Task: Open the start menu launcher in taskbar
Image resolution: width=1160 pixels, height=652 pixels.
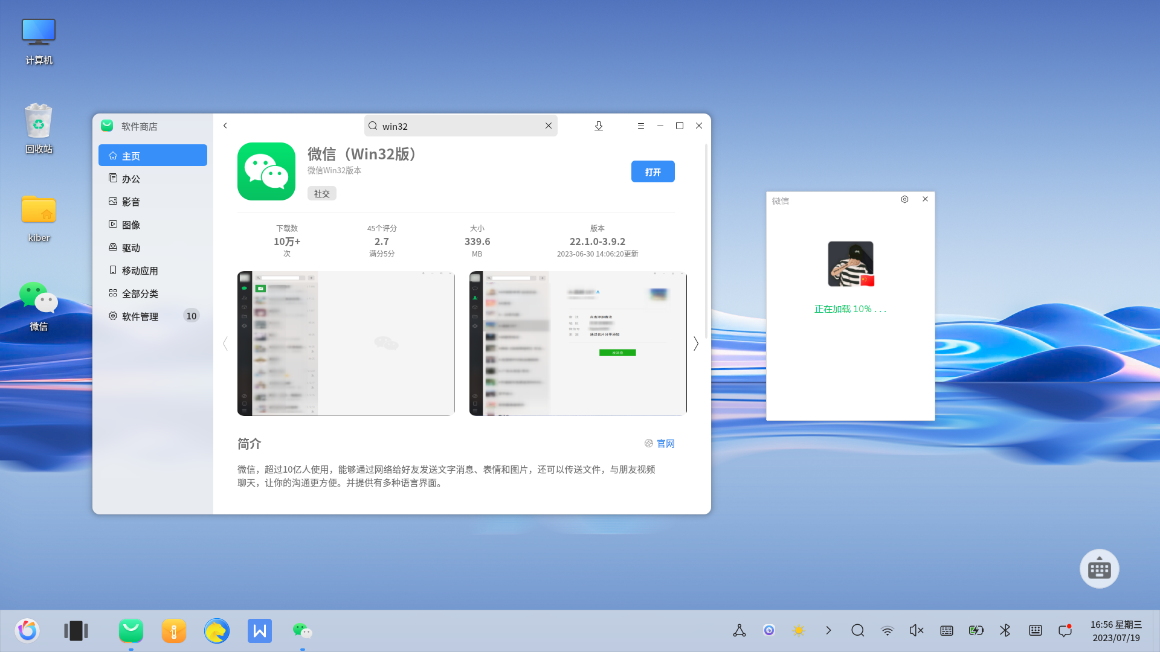Action: [28, 631]
